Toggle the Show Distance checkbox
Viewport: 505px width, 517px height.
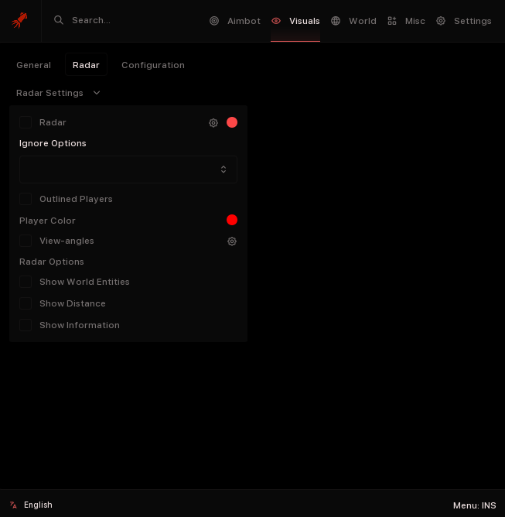coord(26,303)
